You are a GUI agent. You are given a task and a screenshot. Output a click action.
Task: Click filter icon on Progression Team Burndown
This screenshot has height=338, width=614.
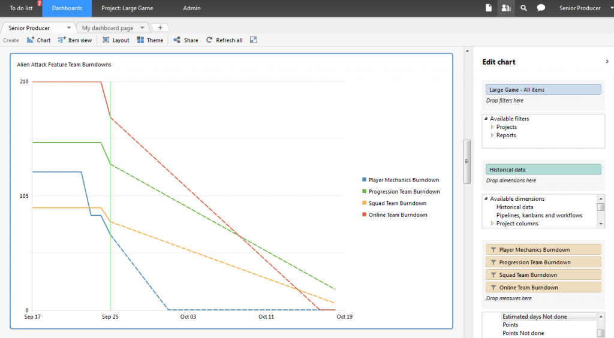pyautogui.click(x=493, y=262)
